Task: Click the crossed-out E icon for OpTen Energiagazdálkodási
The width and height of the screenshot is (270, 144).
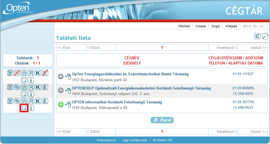Action: (45, 73)
